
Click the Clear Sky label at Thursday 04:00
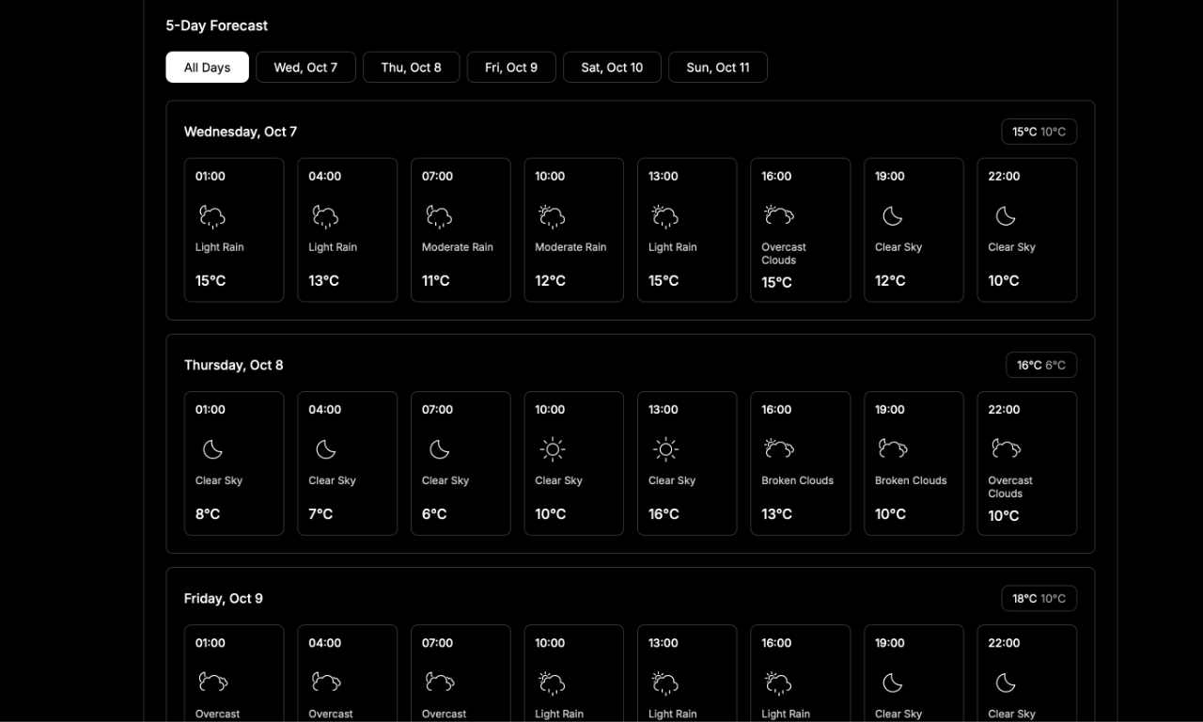(333, 480)
